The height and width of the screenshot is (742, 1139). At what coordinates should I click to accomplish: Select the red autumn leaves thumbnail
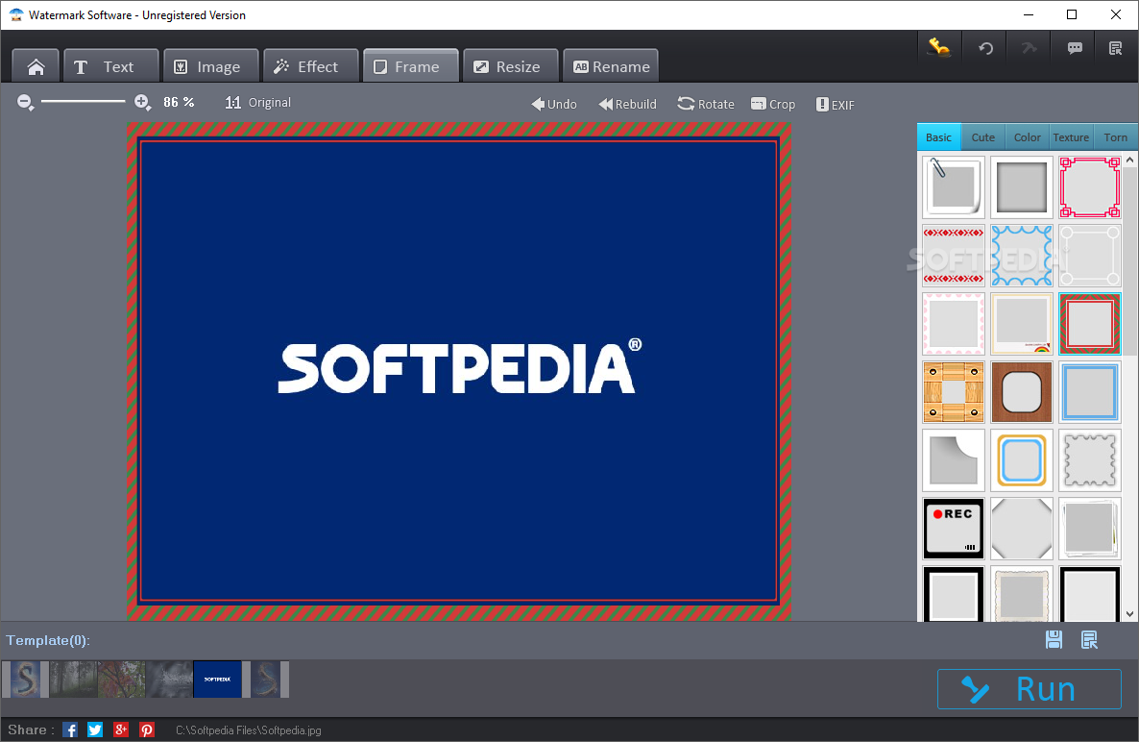pos(121,679)
